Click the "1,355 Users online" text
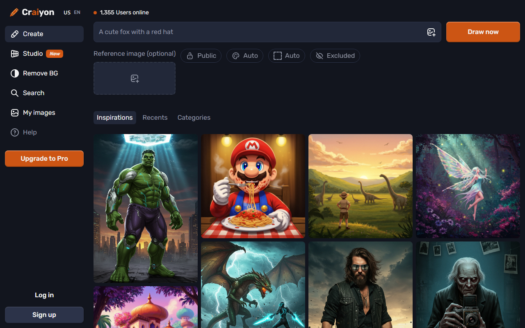525x328 pixels. [124, 13]
